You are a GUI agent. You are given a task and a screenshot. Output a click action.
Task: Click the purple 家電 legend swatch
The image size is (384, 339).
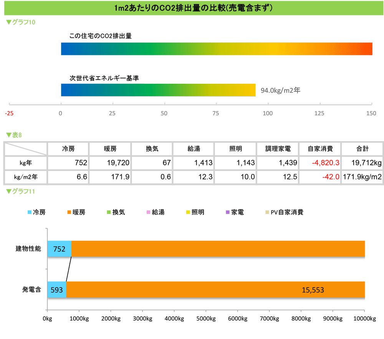[x=228, y=212]
